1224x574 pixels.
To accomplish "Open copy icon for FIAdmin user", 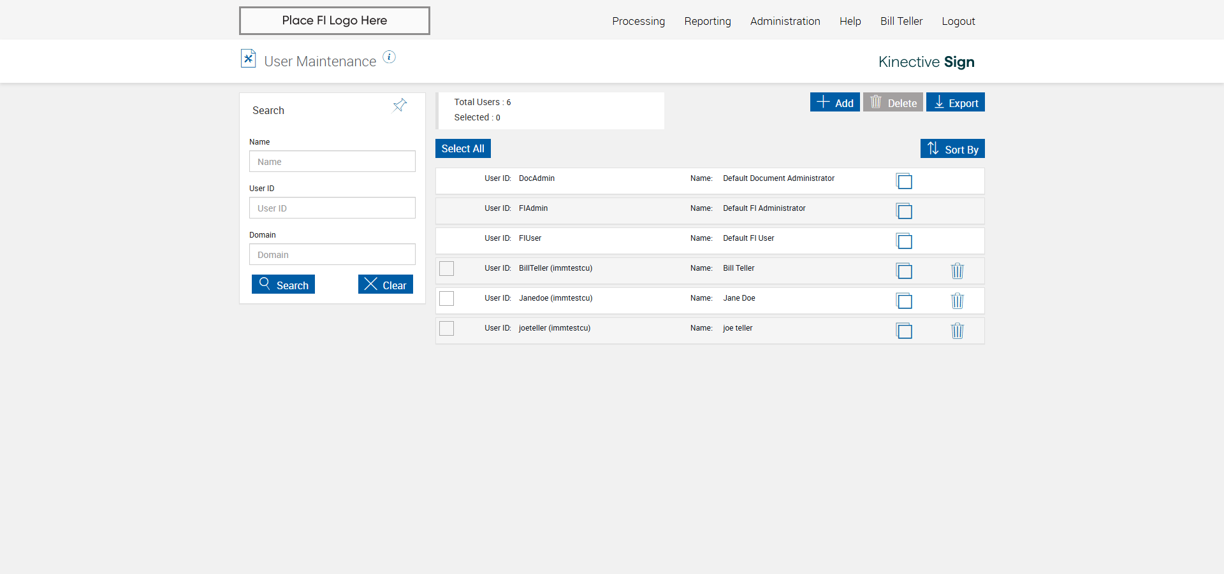I will pos(904,211).
